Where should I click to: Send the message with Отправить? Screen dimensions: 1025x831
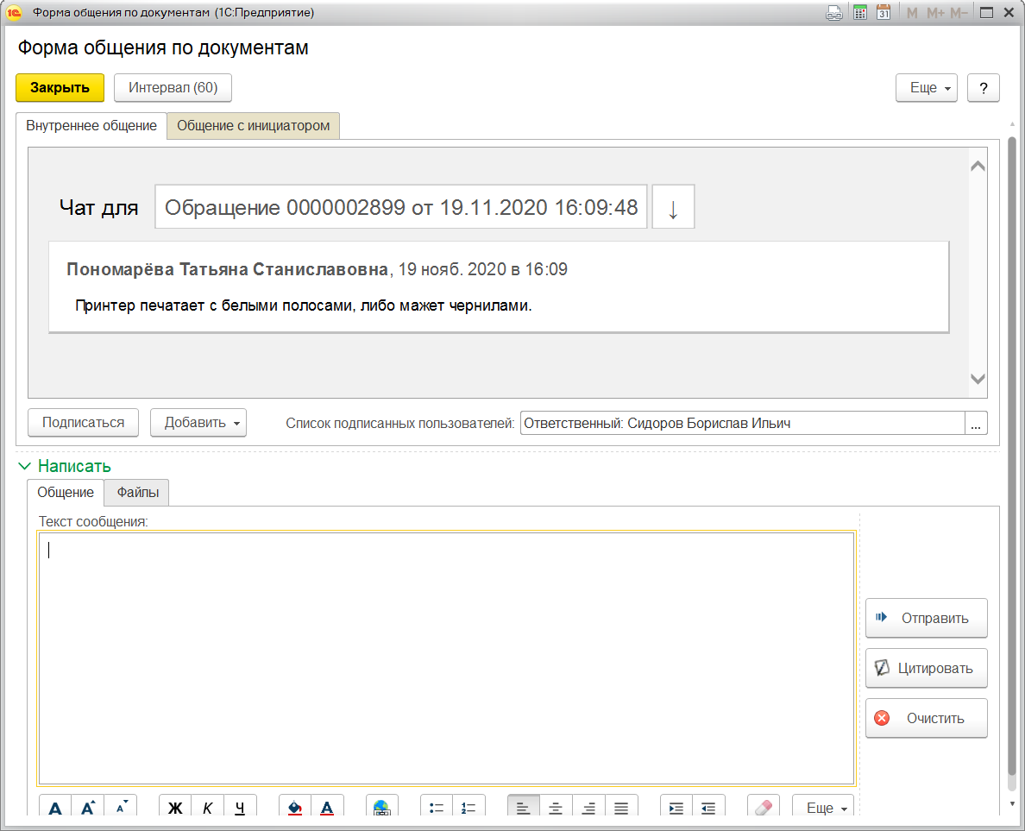pos(927,618)
